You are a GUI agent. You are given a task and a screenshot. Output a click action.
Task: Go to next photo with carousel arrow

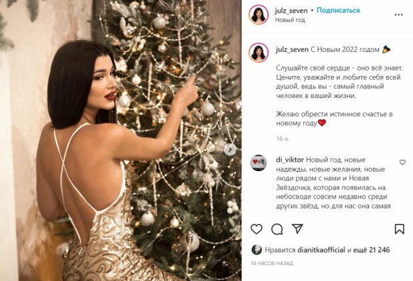230,150
